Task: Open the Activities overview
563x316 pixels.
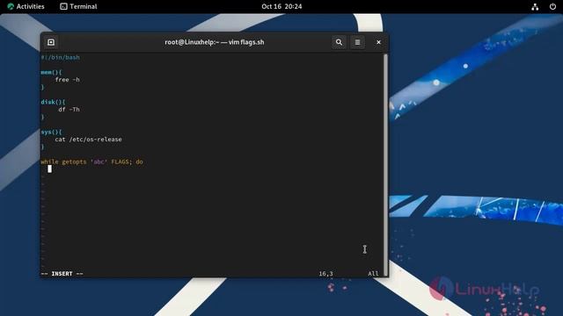Action: coord(26,6)
